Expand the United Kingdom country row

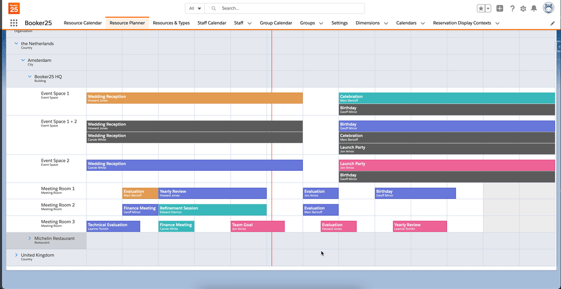pyautogui.click(x=16, y=255)
